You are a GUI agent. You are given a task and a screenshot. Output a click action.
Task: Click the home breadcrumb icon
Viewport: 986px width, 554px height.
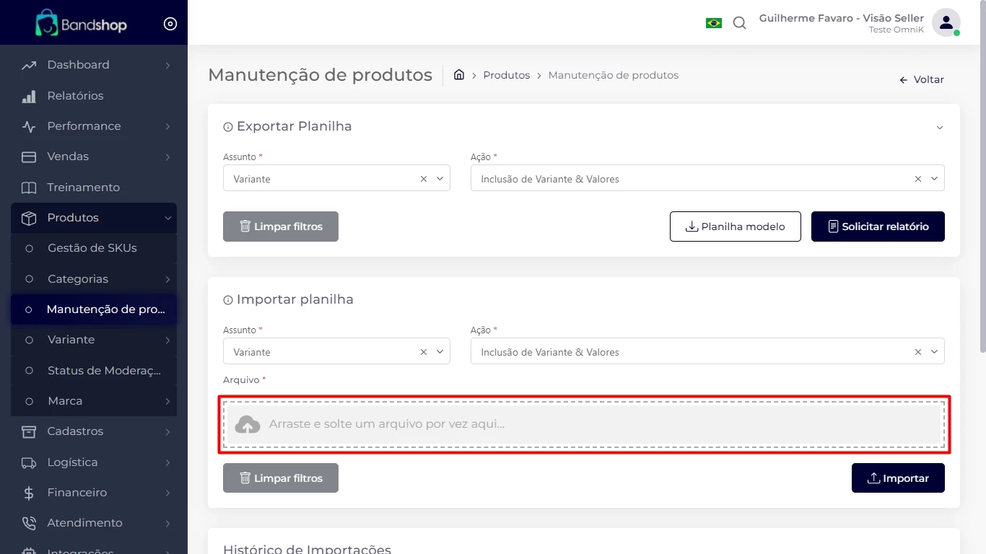[458, 75]
